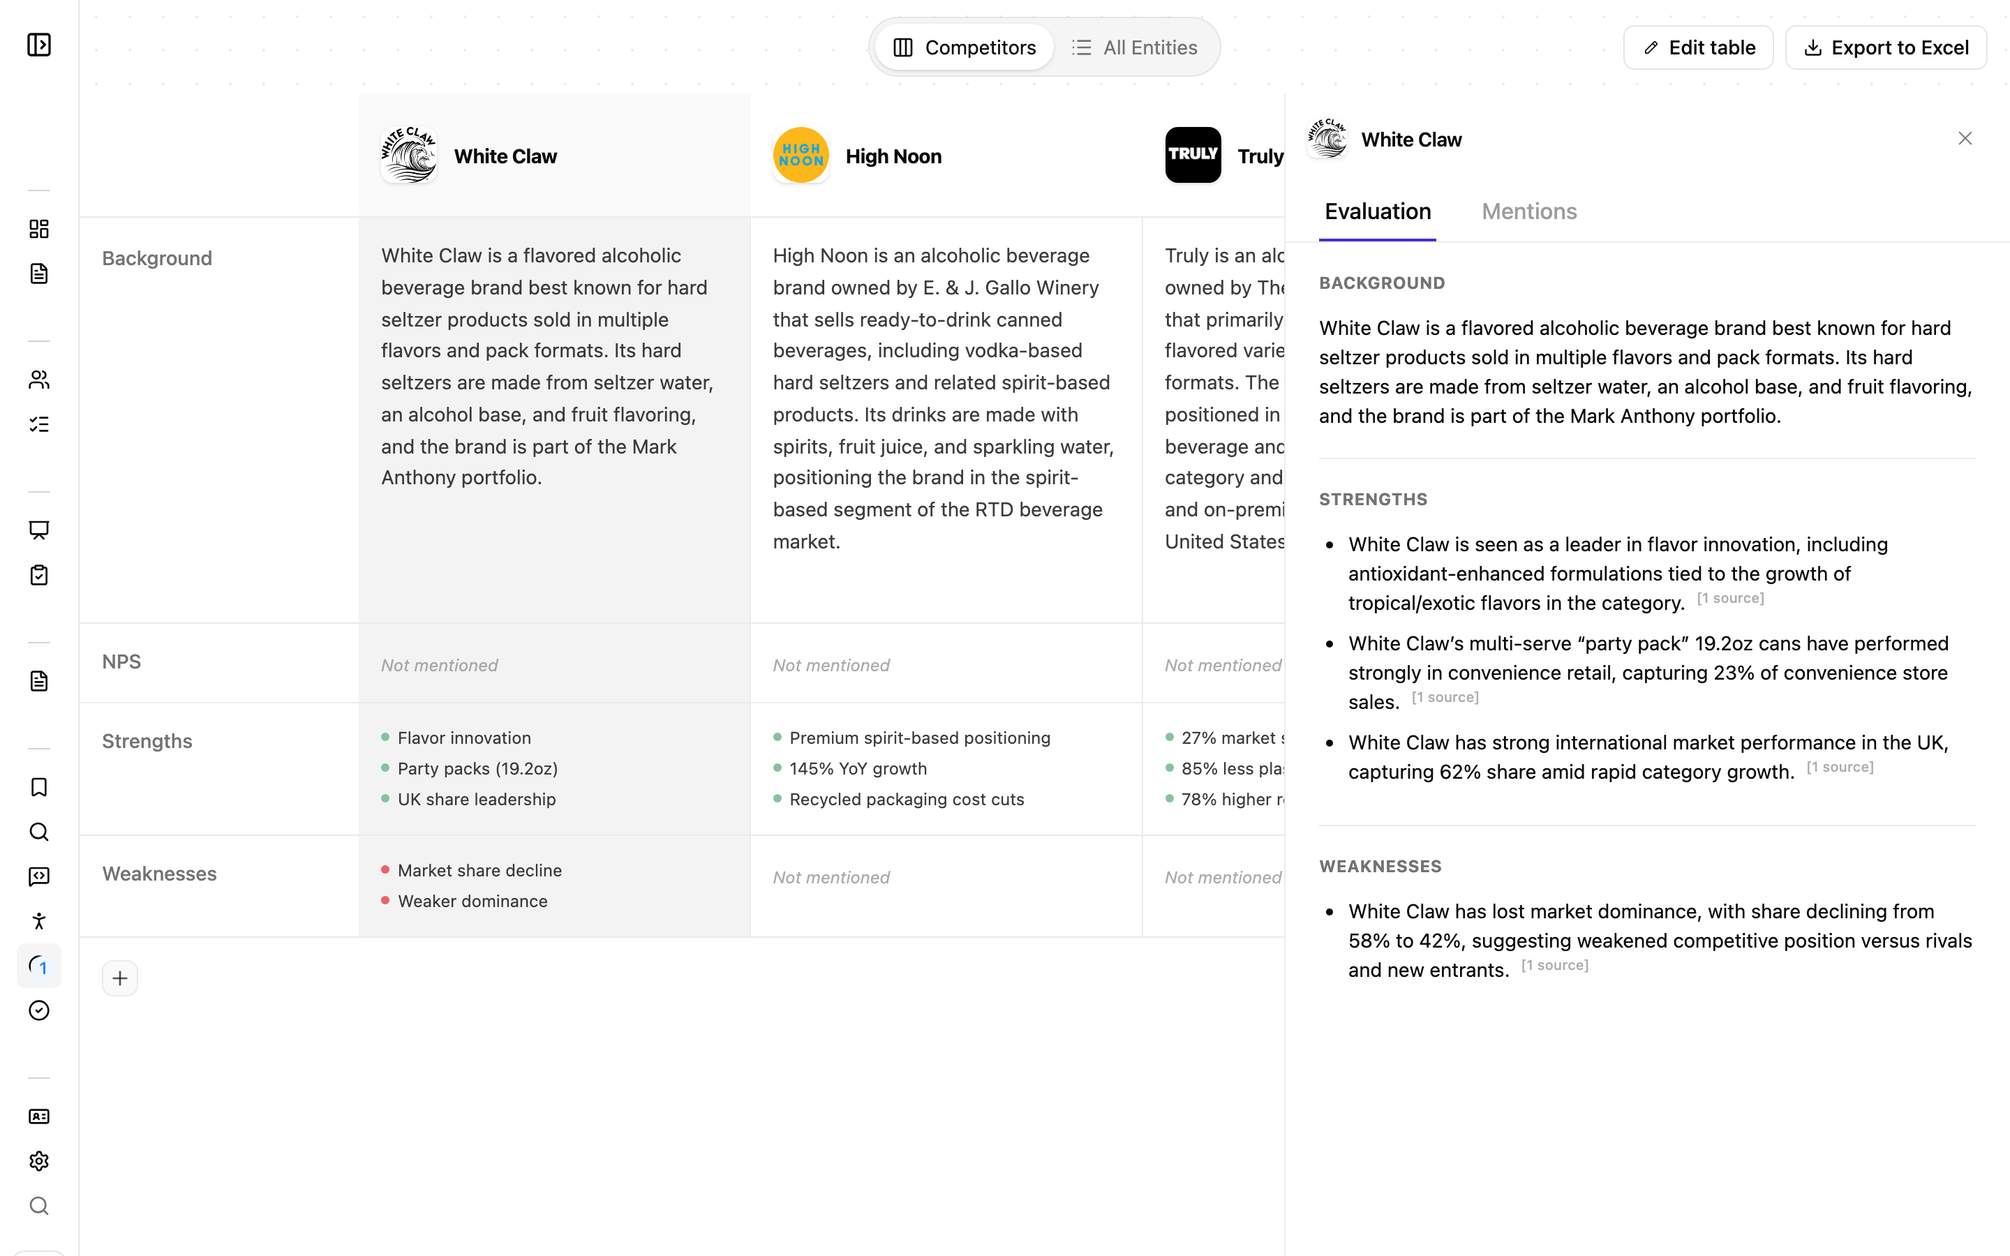Open source link for market dominance weakness
Screen dimensions: 2010x1256
(x=1555, y=965)
